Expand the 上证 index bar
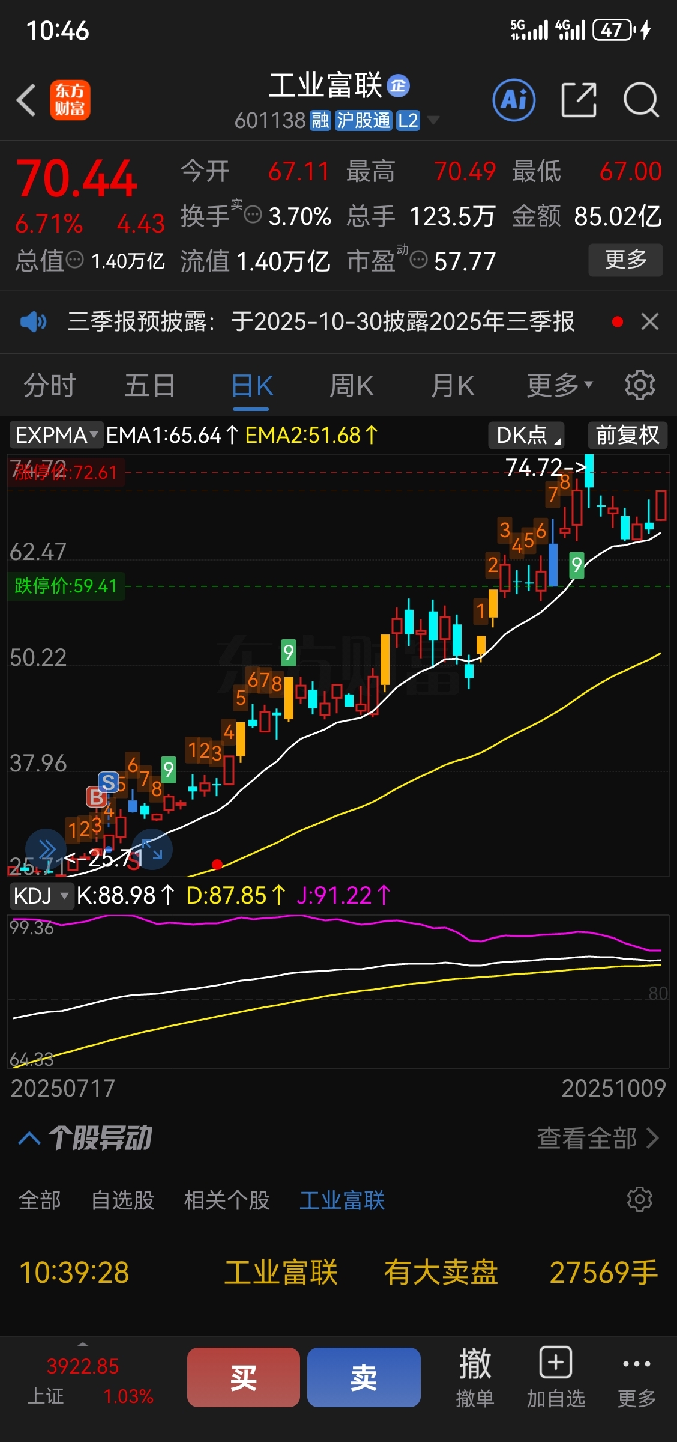Viewport: 677px width, 1442px height. 83,1343
